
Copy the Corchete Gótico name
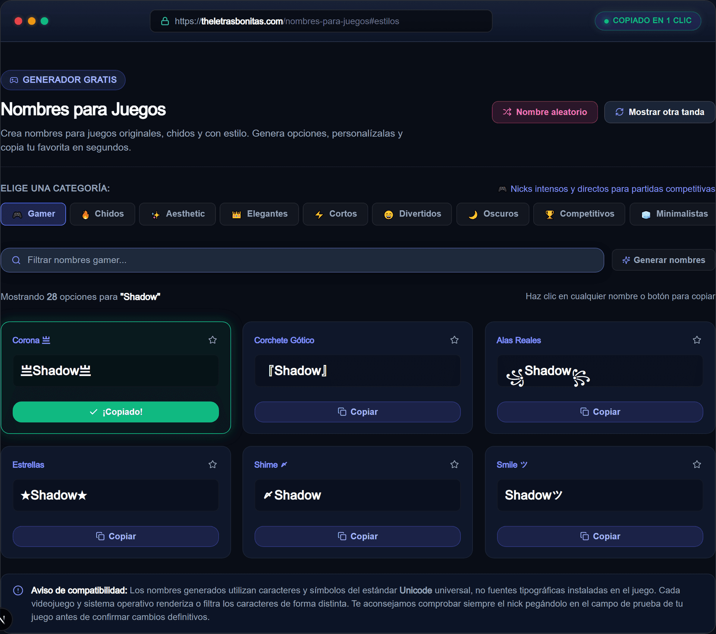point(358,412)
